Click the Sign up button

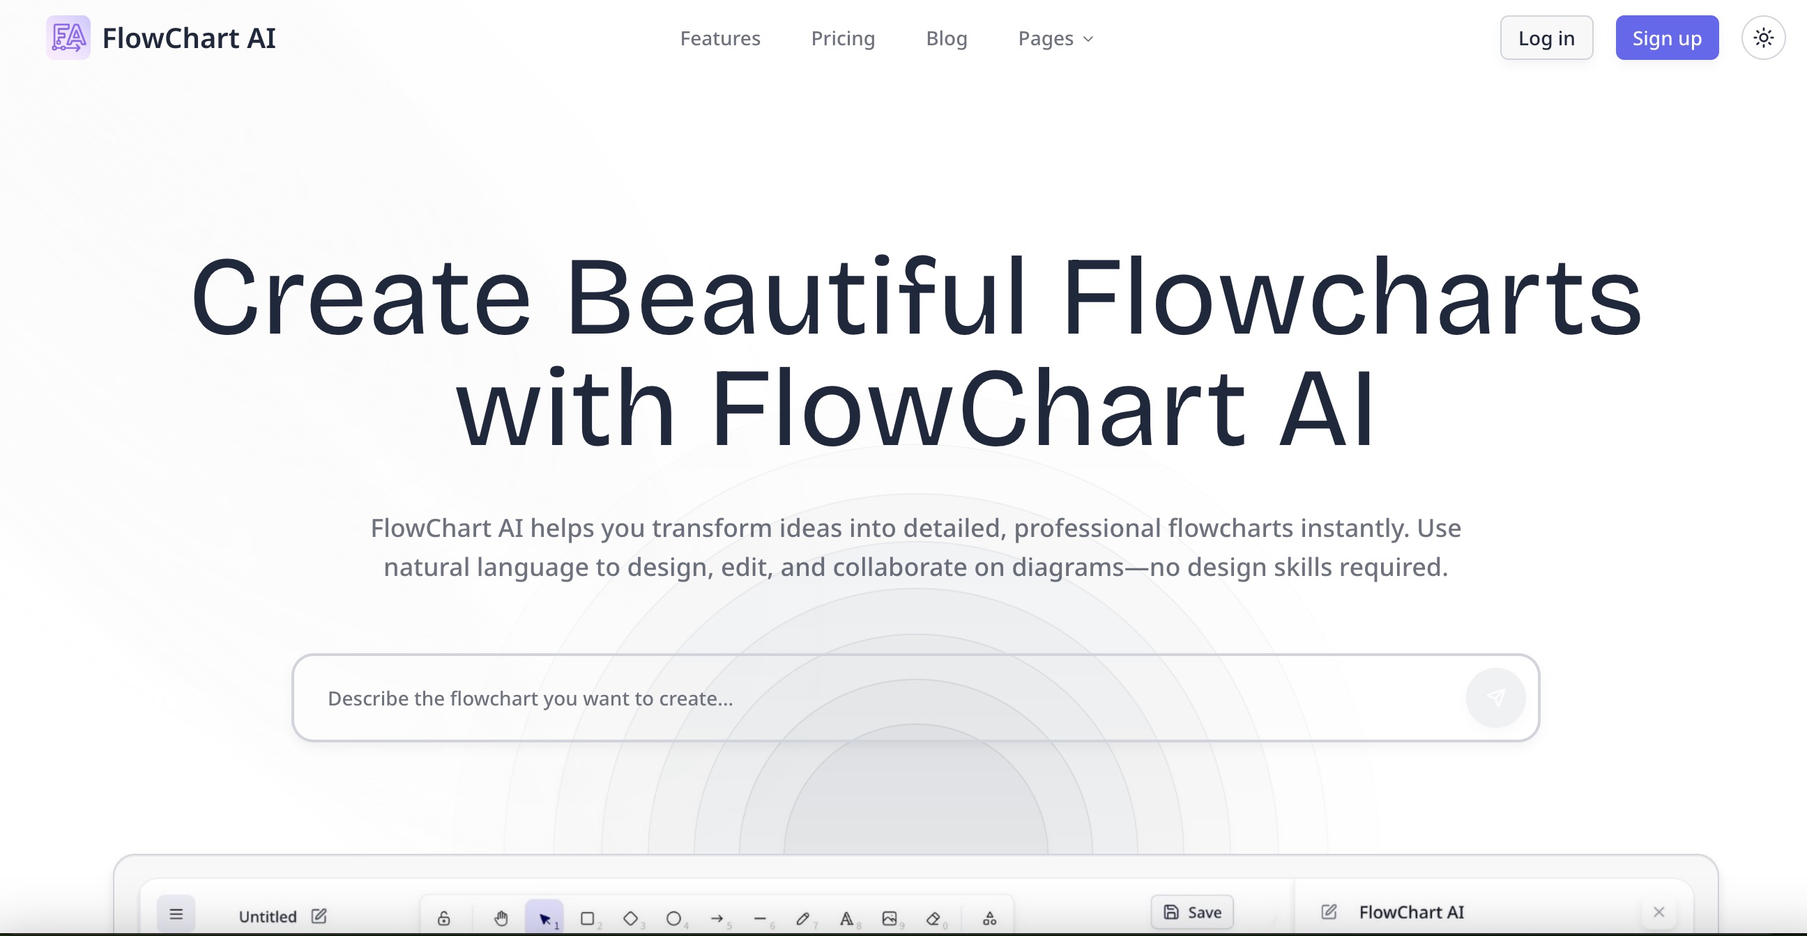[1667, 38]
